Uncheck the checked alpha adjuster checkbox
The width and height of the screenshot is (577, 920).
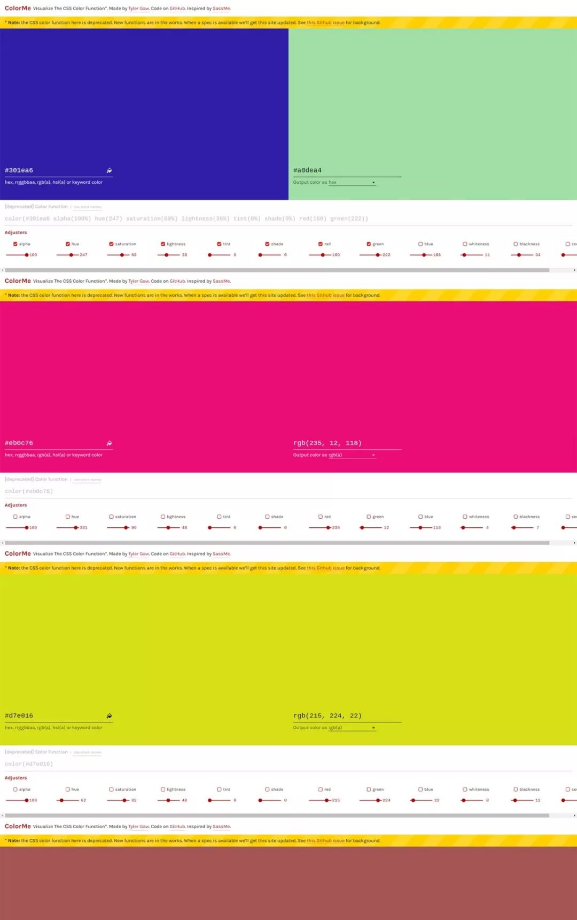[x=15, y=244]
